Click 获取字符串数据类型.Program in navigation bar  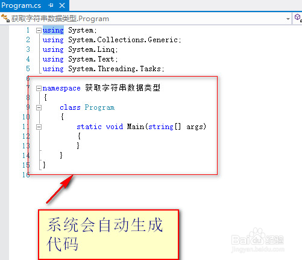pyautogui.click(x=60, y=19)
